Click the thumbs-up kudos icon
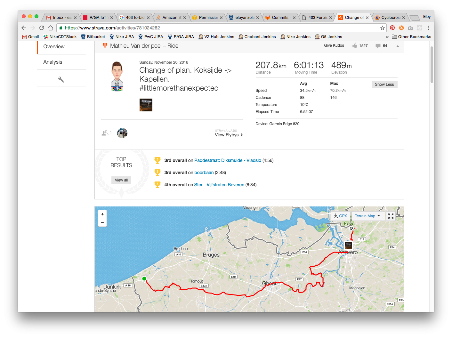 coord(354,45)
